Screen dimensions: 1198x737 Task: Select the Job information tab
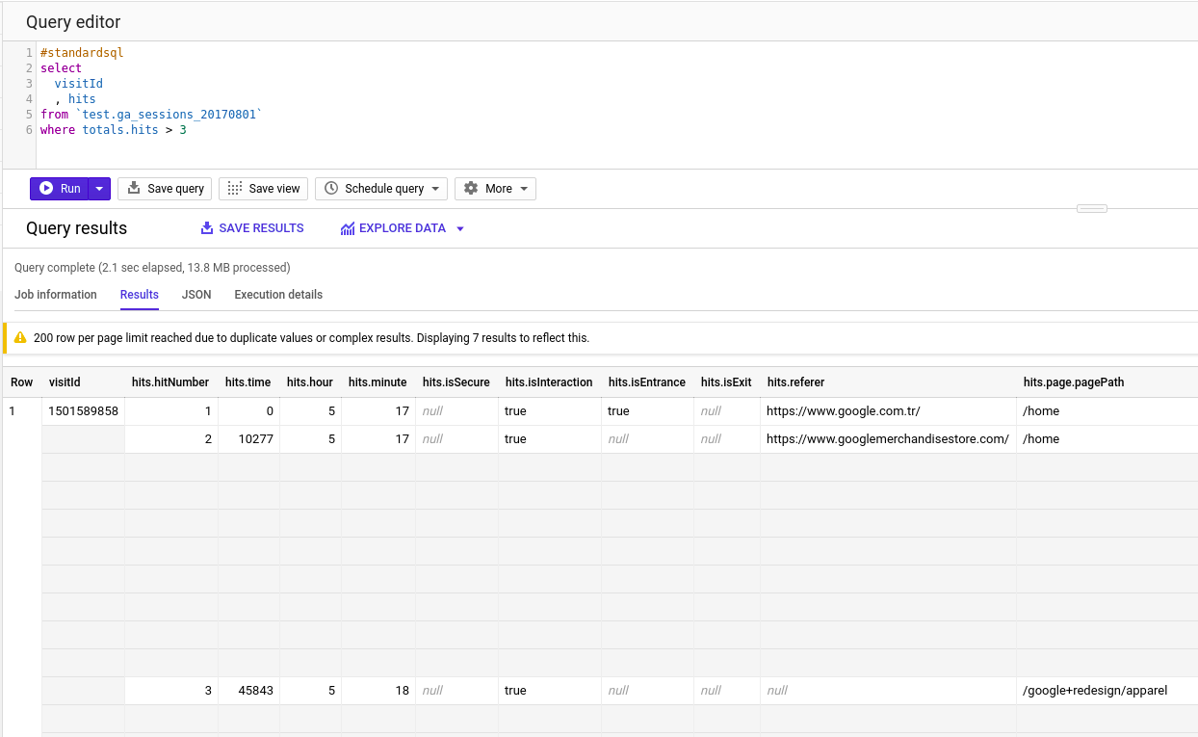[x=55, y=295]
